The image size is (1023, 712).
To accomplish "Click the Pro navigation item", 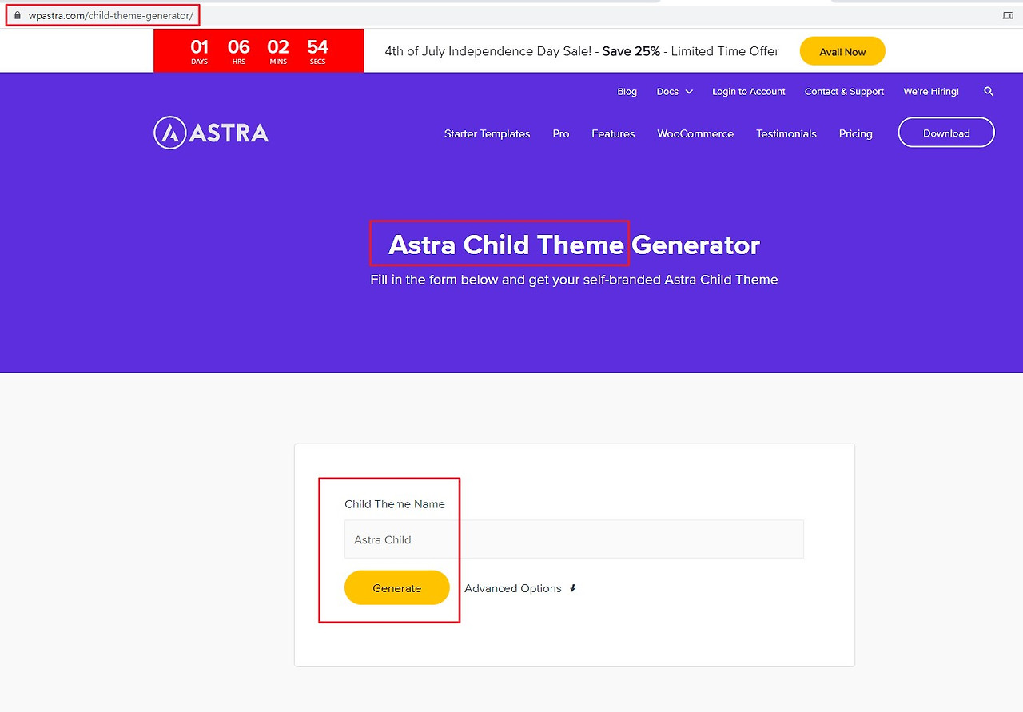I will 560,133.
